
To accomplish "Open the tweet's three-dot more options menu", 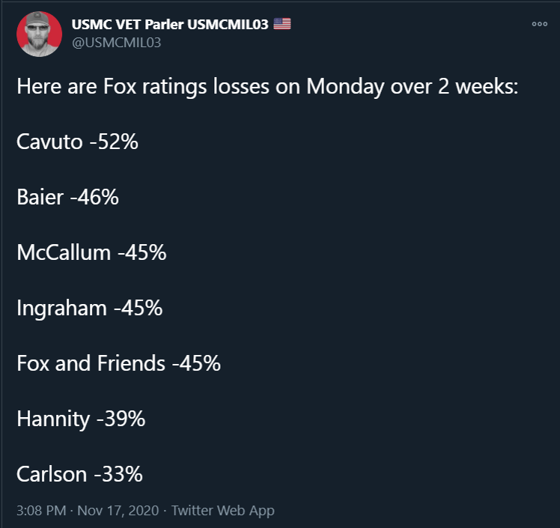I will click(x=539, y=24).
